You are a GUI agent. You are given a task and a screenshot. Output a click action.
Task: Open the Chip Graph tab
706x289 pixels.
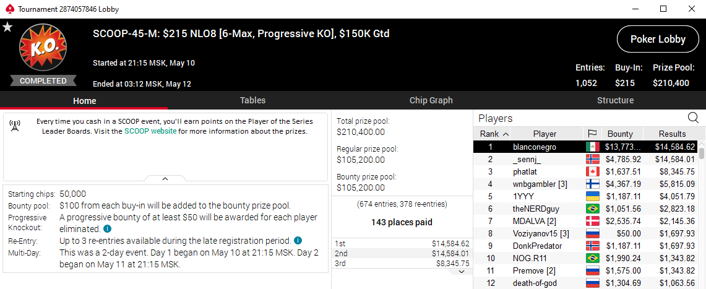point(431,100)
